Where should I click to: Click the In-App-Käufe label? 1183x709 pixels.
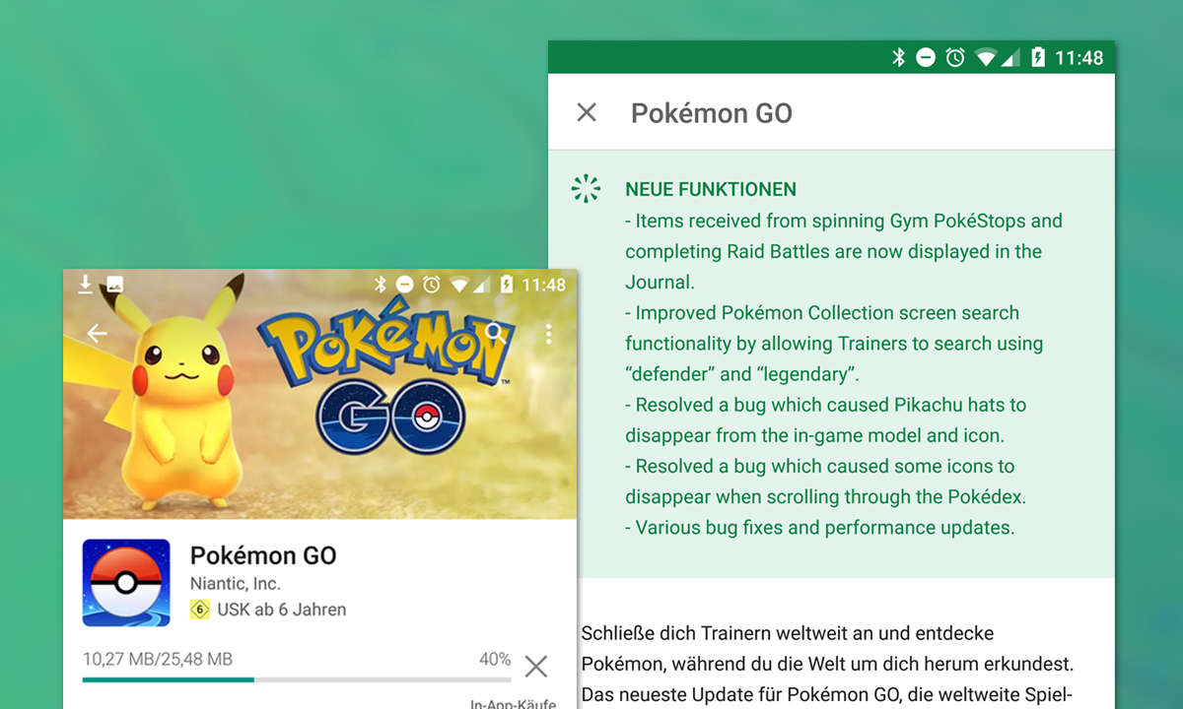pyautogui.click(x=513, y=703)
